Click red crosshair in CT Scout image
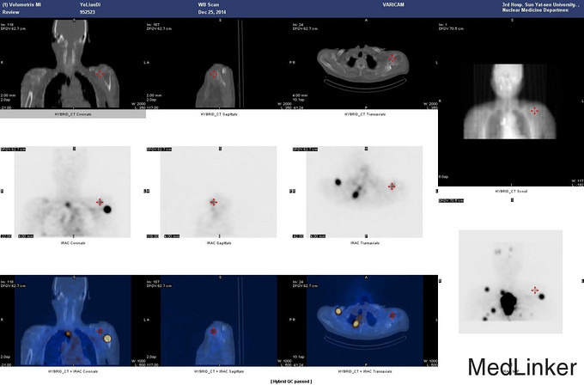The width and height of the screenshot is (584, 385). pyautogui.click(x=534, y=110)
